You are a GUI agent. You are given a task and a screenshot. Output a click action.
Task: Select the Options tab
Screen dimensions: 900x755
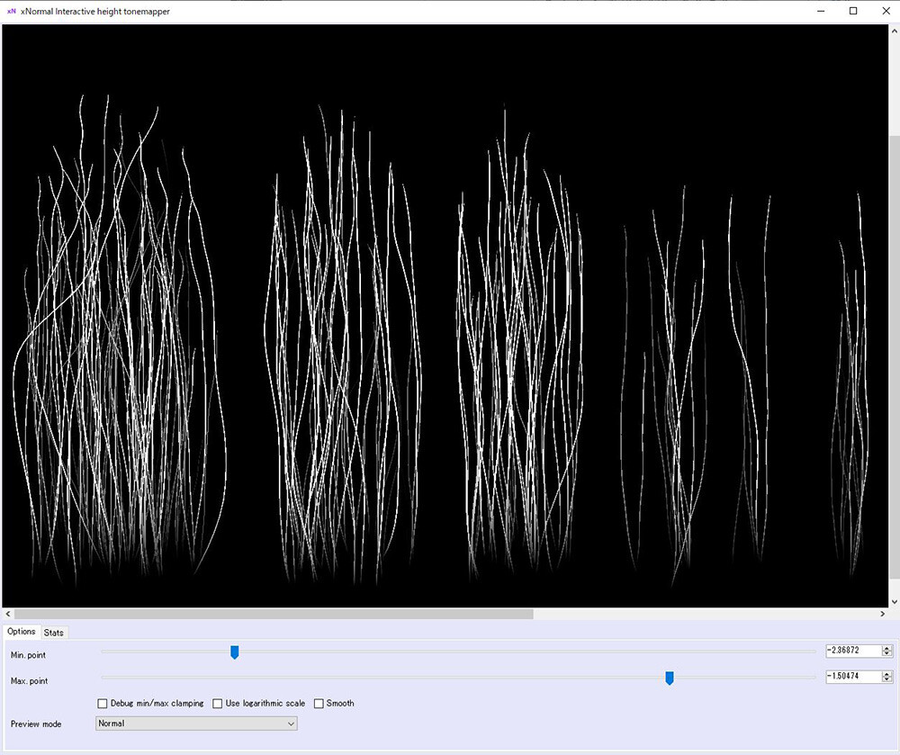point(22,632)
